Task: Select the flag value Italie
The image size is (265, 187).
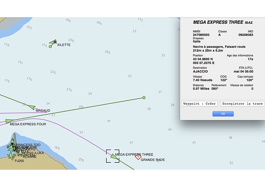Action: click(x=197, y=42)
